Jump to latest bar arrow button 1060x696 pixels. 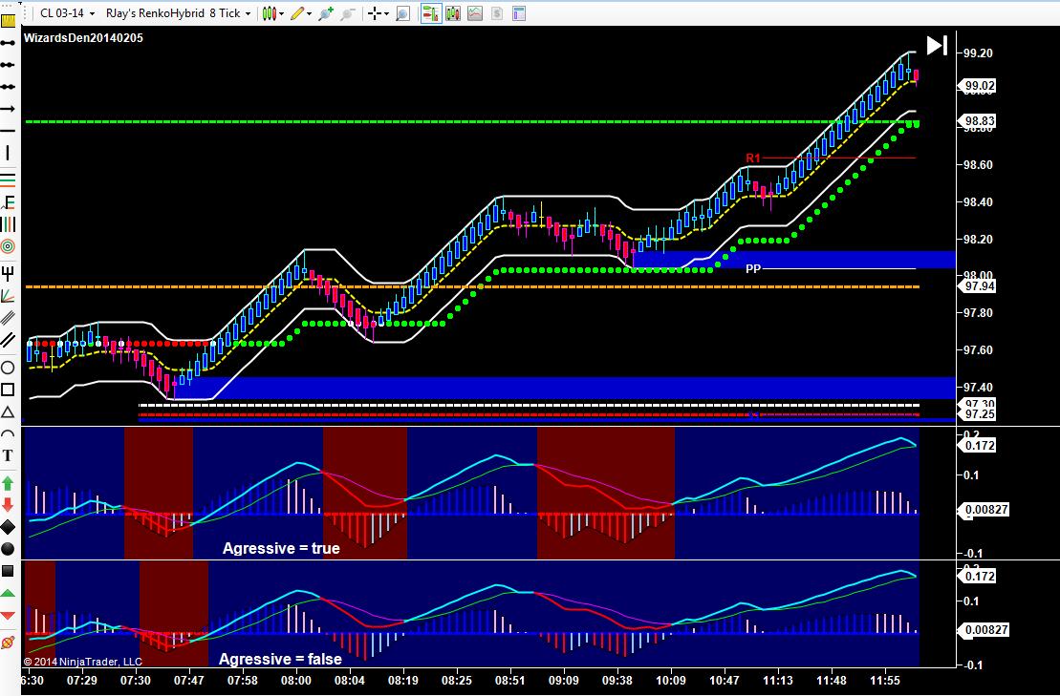(937, 45)
